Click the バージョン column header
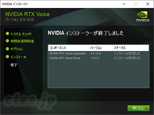The width and height of the screenshot is (154, 115). click(100, 48)
